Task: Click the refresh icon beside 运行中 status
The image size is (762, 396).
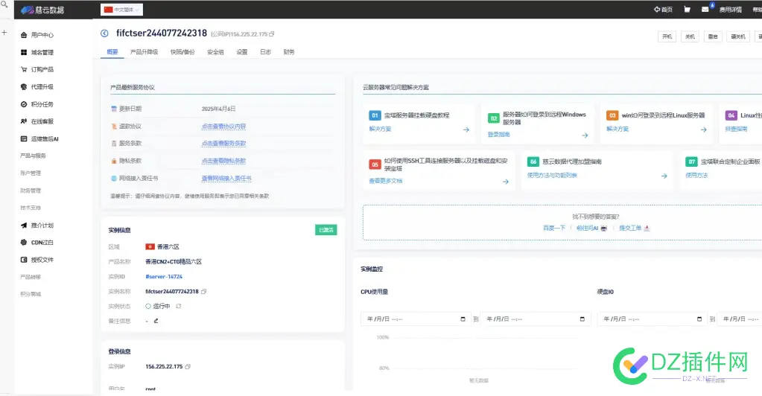Action: (x=178, y=306)
